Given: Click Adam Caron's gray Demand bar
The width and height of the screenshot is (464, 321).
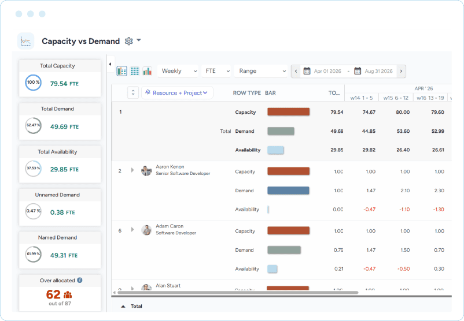Looking at the screenshot, I should point(284,250).
